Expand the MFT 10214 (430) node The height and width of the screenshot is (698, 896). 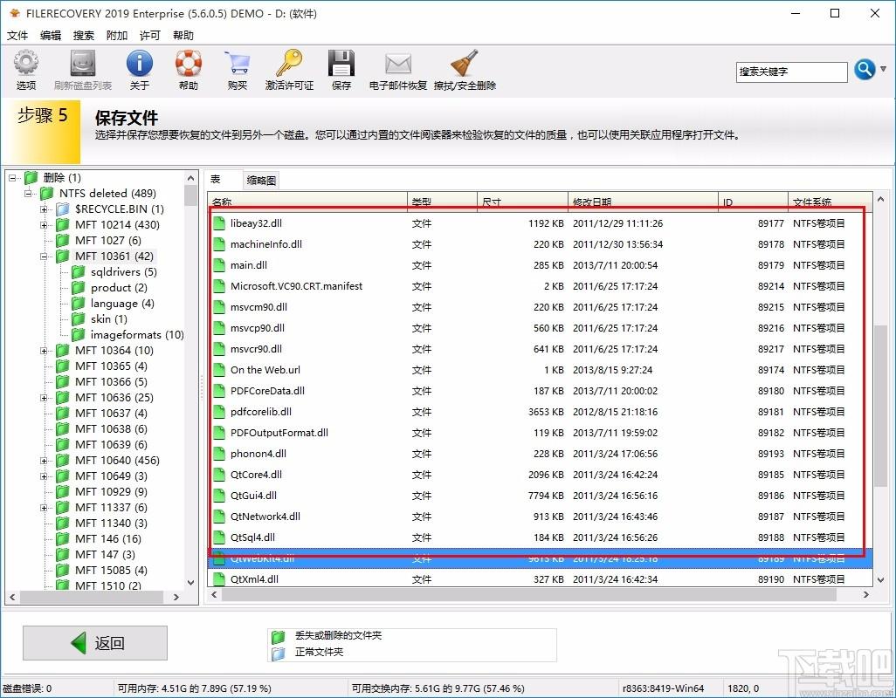click(x=44, y=225)
